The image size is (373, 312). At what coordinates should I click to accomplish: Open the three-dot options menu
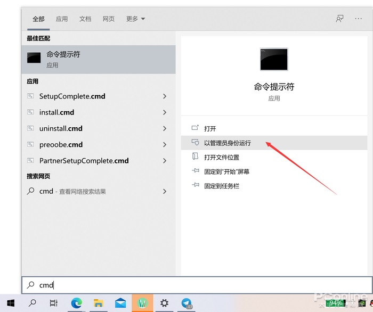coord(358,19)
